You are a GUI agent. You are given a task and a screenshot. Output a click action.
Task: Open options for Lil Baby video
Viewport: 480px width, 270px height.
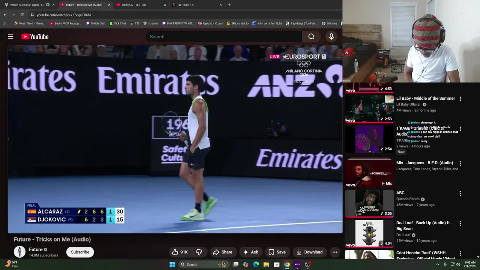pos(460,99)
